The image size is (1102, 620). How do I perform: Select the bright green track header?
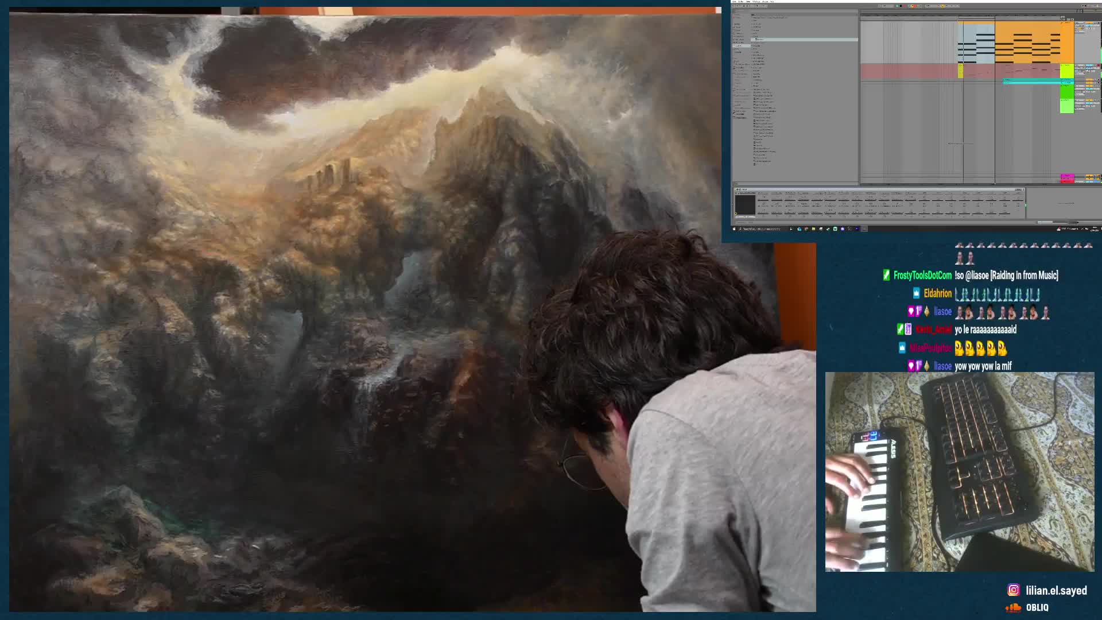(1067, 92)
